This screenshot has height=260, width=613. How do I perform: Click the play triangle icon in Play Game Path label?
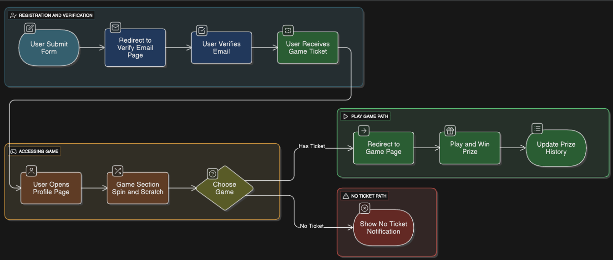tap(346, 116)
